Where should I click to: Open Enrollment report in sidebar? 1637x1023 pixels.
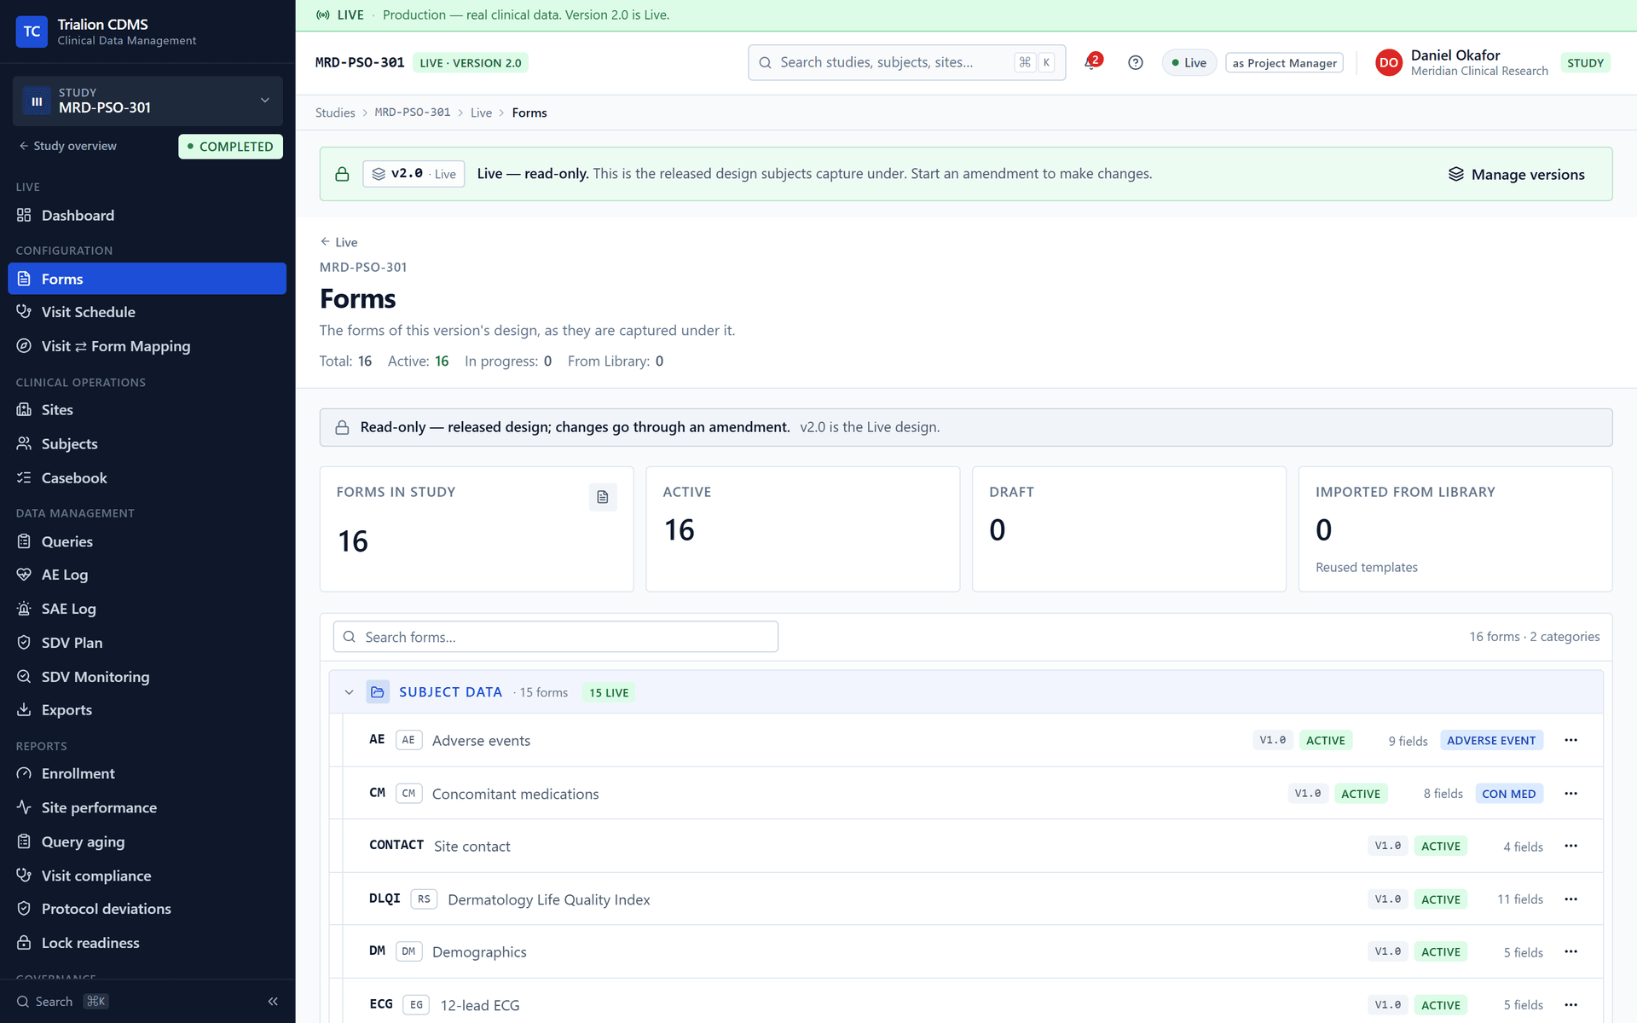click(x=147, y=774)
